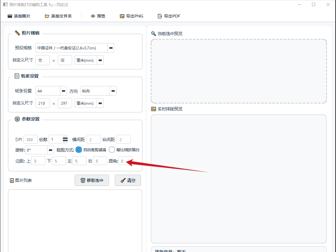Focus the 横间距 horizontal spacing field
Viewport: 336px width, 252px height.
click(x=93, y=139)
